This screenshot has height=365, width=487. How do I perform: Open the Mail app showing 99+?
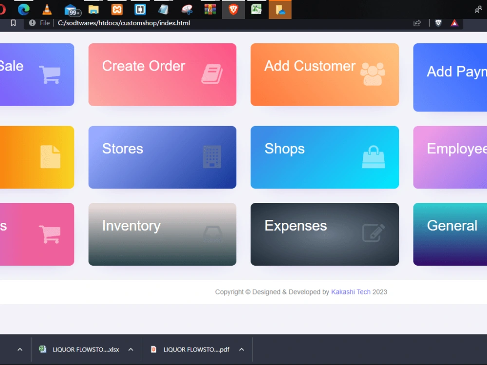(x=73, y=10)
